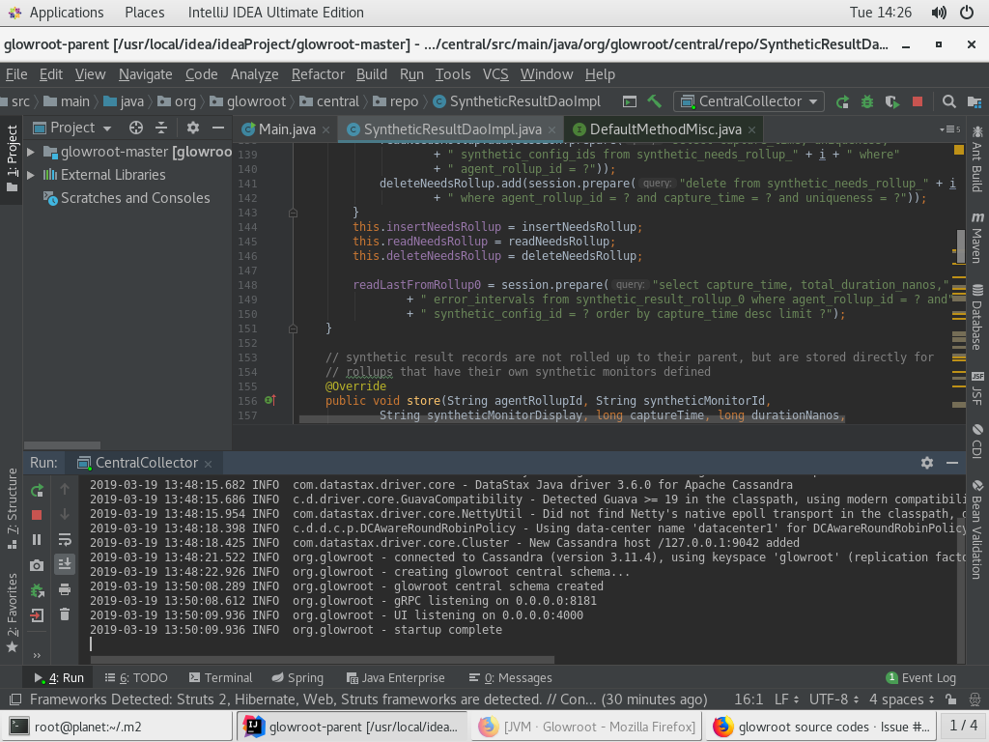Viewport: 989px width, 742px height.
Task: Pin the CentralCollector run tab
Action: click(x=145, y=463)
